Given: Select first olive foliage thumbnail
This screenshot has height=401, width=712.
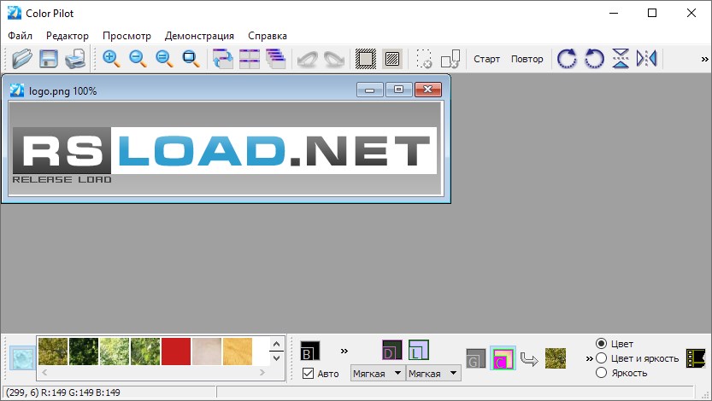Looking at the screenshot, I should (x=53, y=352).
